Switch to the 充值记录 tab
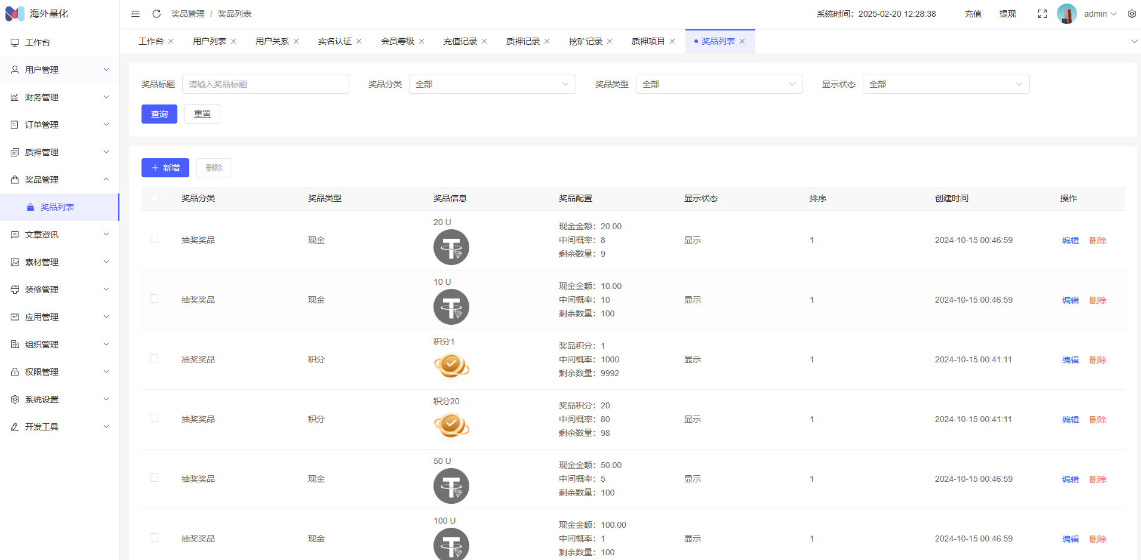This screenshot has height=560, width=1141. pos(460,41)
